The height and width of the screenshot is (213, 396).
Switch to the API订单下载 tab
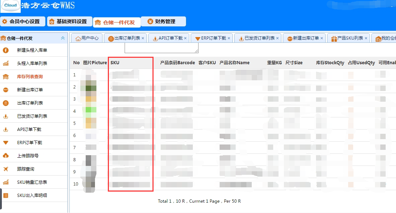click(x=169, y=38)
